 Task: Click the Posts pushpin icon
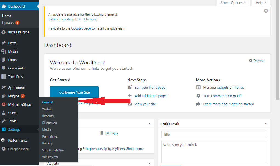(4, 43)
